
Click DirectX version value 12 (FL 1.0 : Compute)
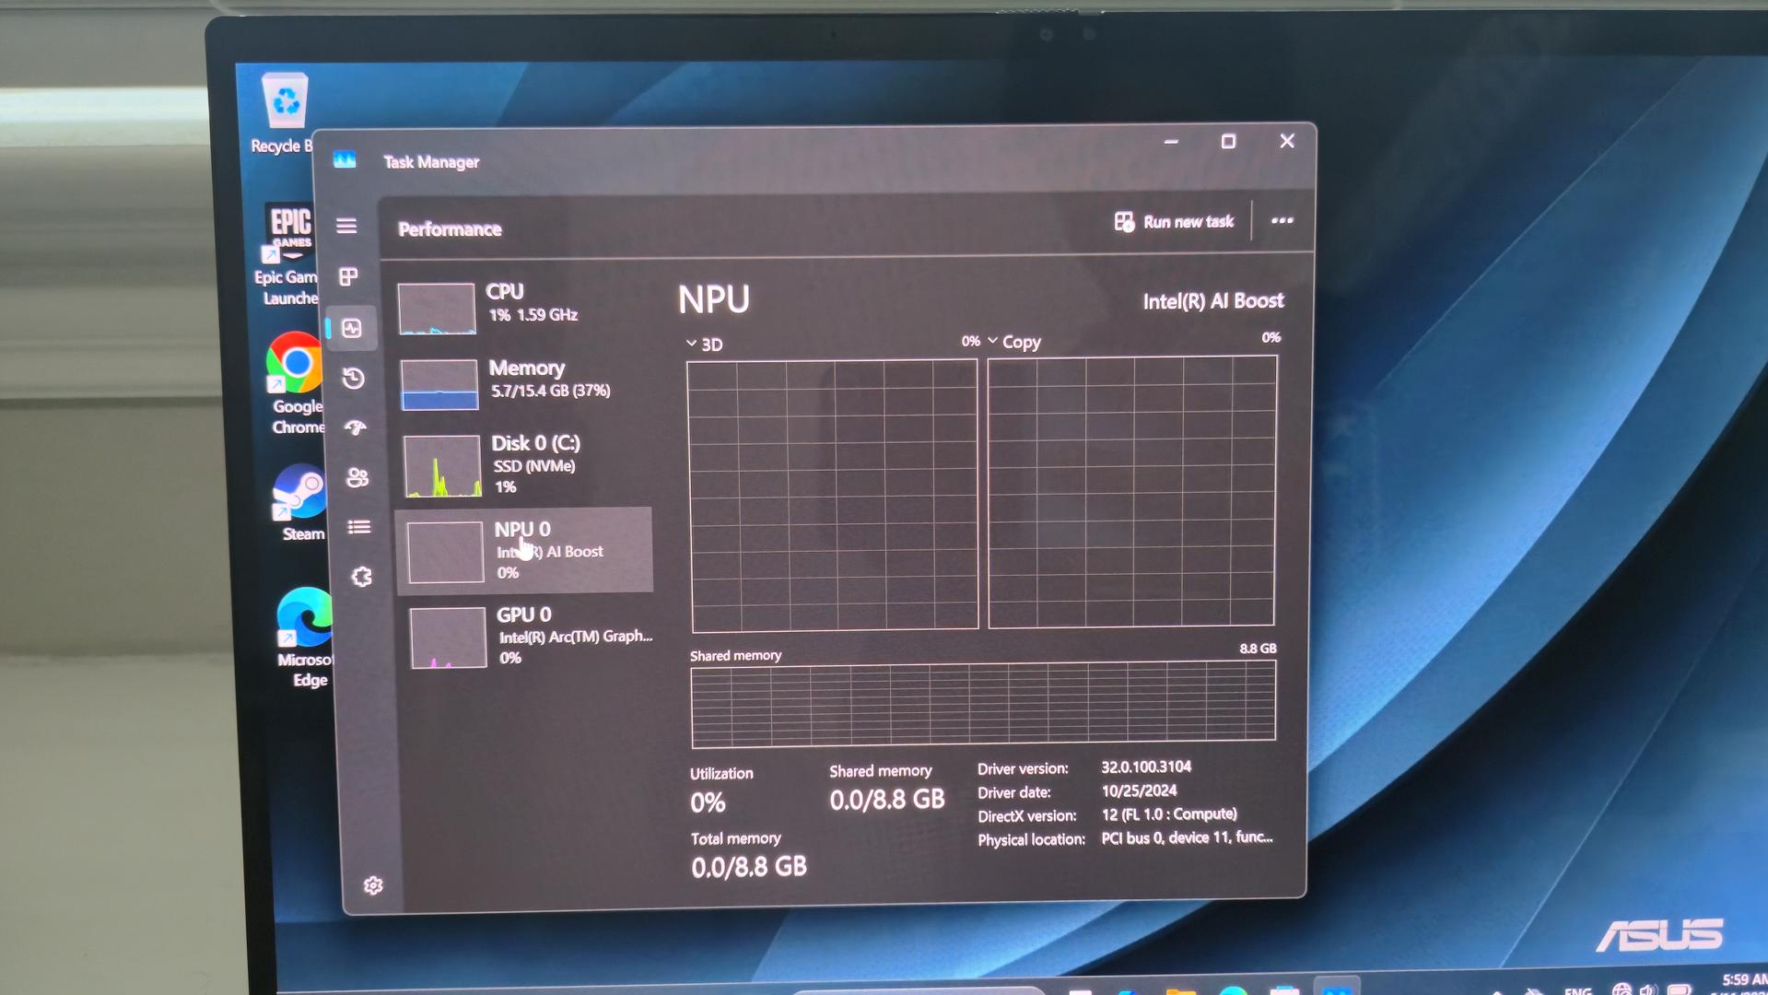pyautogui.click(x=1169, y=814)
